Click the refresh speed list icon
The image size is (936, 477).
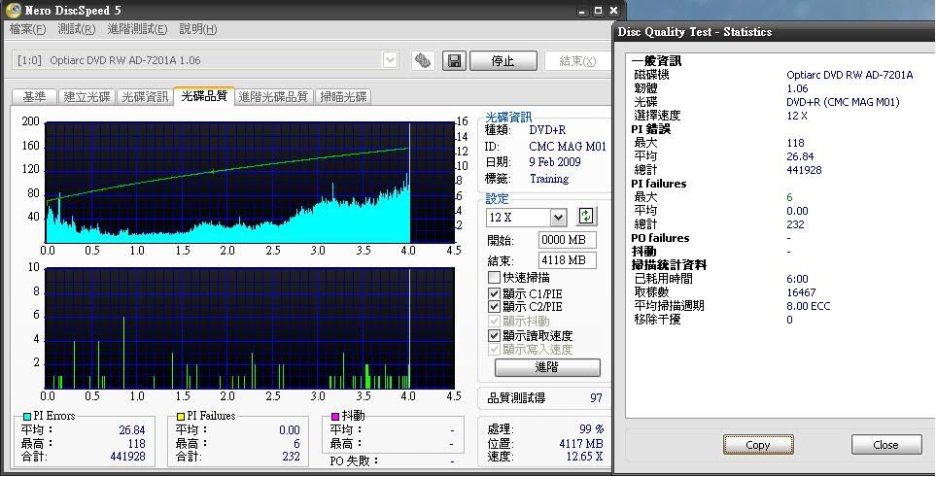point(586,217)
